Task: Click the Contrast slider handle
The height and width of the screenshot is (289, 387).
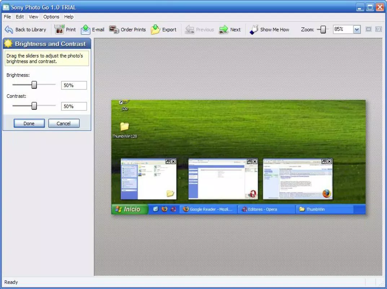Action: 34,106
